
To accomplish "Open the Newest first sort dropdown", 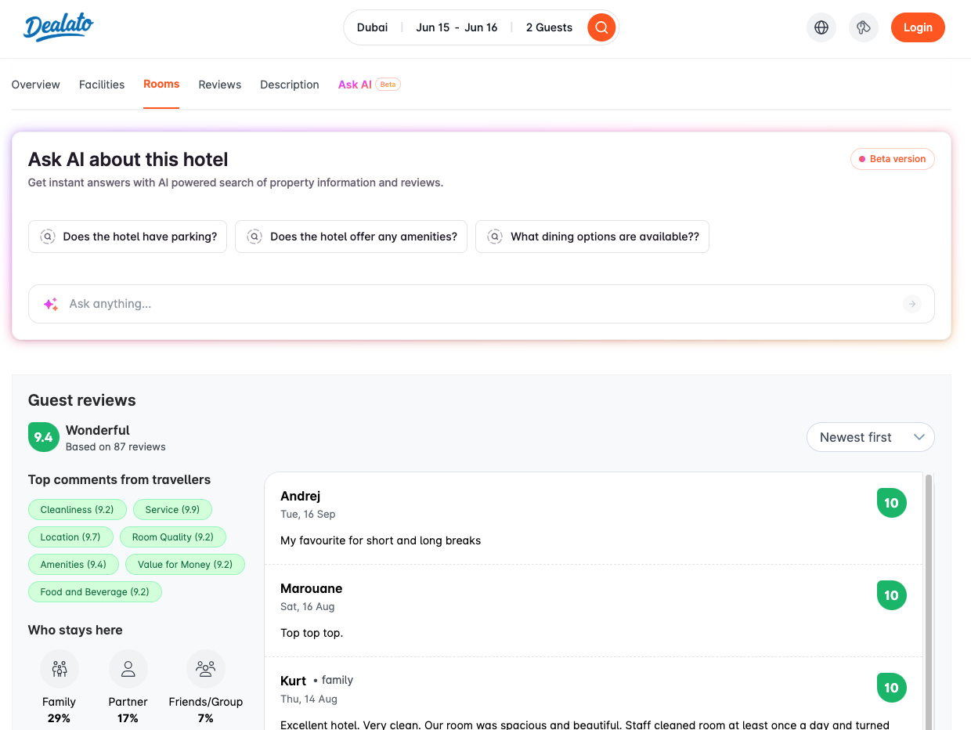I will point(871,437).
